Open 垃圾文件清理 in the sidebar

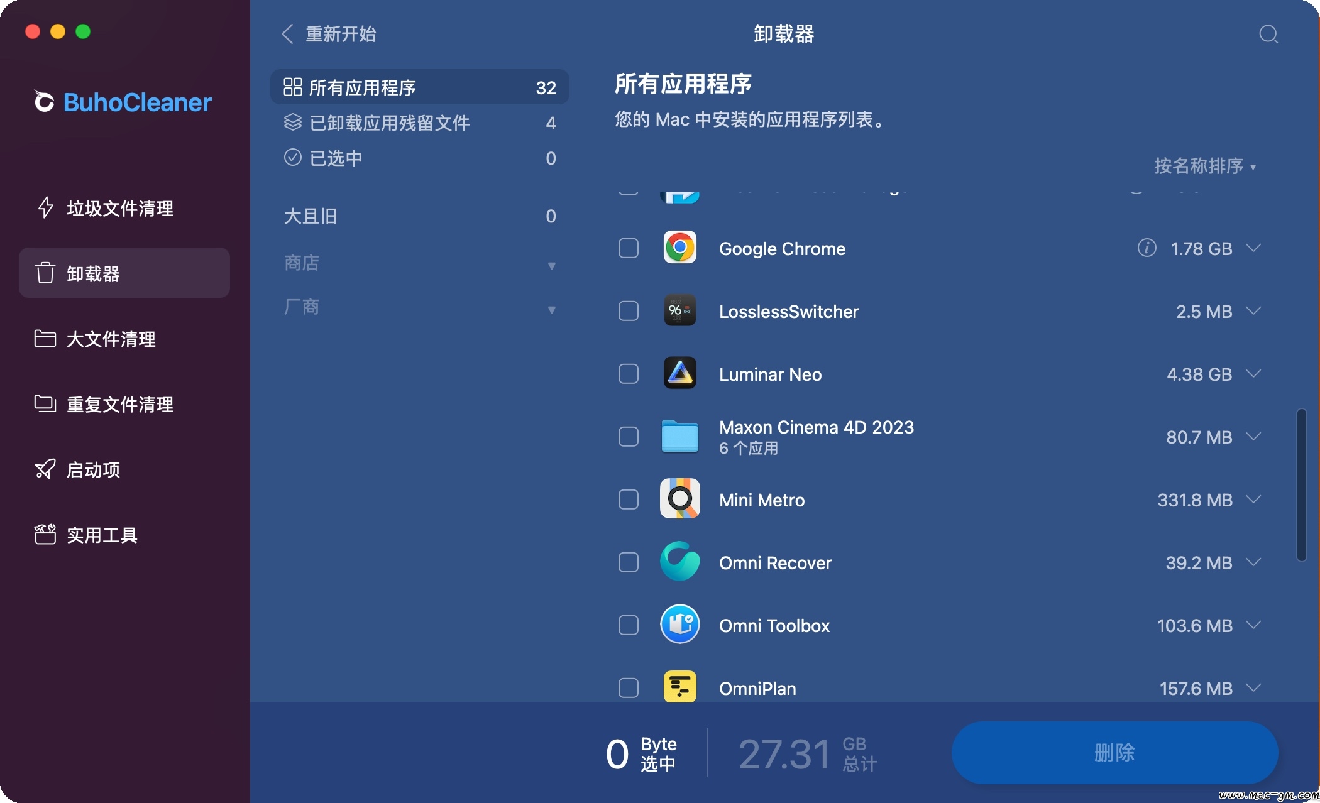pyautogui.click(x=124, y=207)
